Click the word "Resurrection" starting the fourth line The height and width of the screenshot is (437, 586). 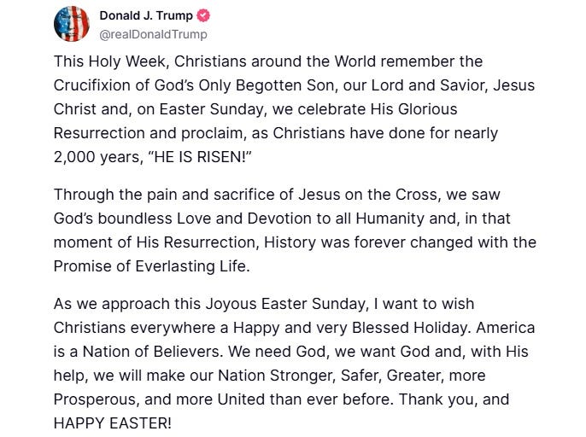coord(94,134)
